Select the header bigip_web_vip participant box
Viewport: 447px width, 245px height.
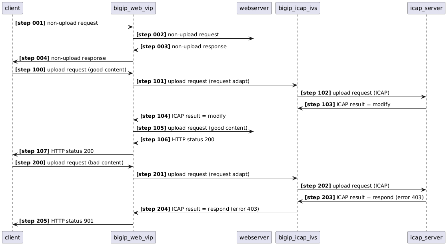133,8
